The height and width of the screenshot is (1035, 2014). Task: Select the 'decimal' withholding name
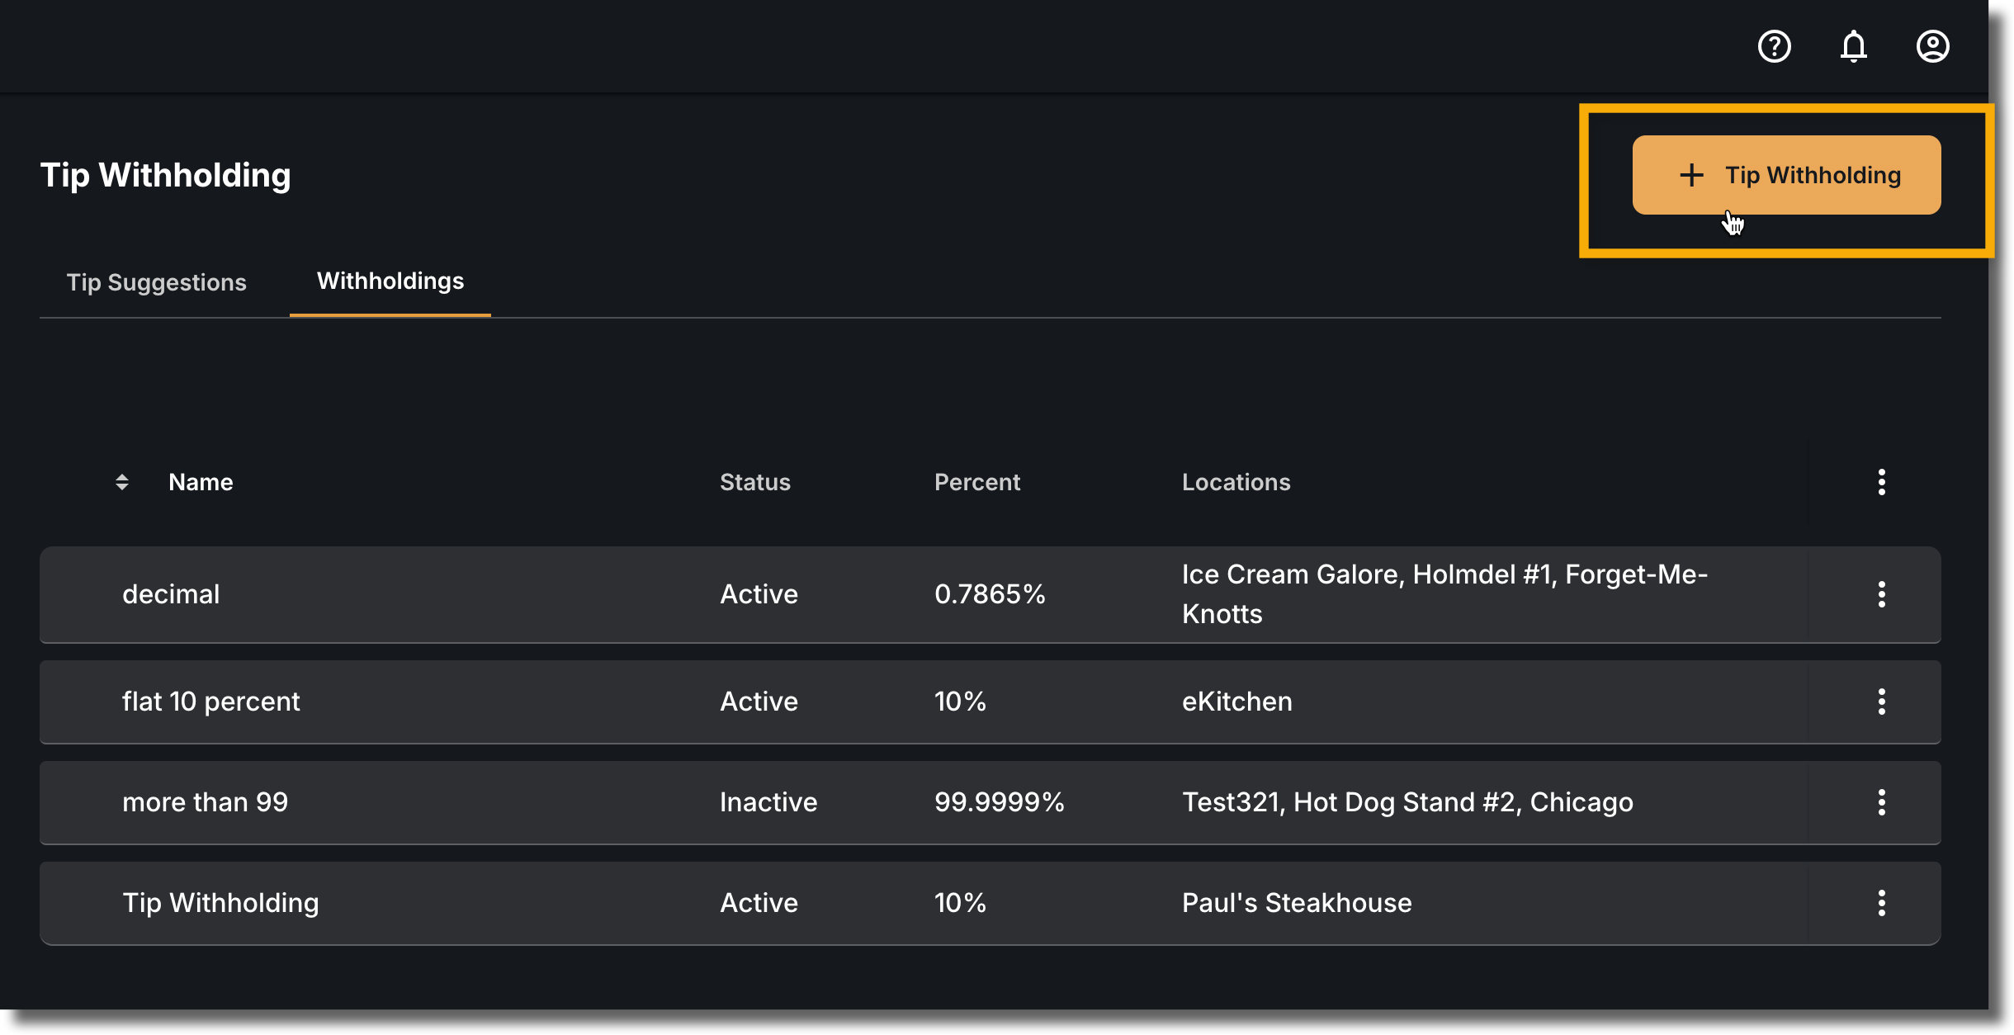pos(171,594)
